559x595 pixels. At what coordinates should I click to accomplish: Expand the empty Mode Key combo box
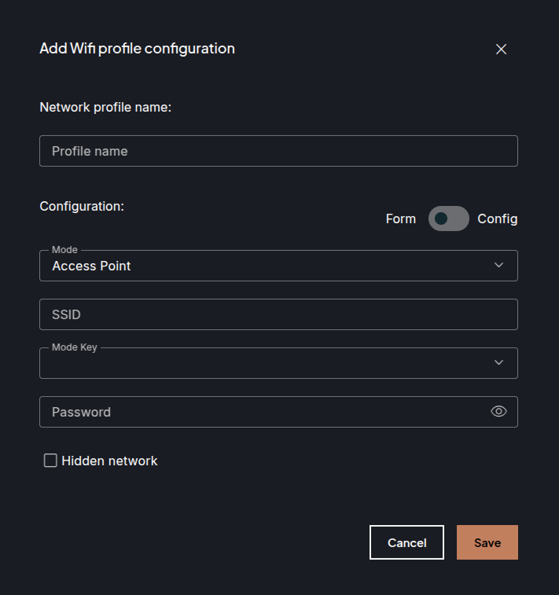click(267, 363)
